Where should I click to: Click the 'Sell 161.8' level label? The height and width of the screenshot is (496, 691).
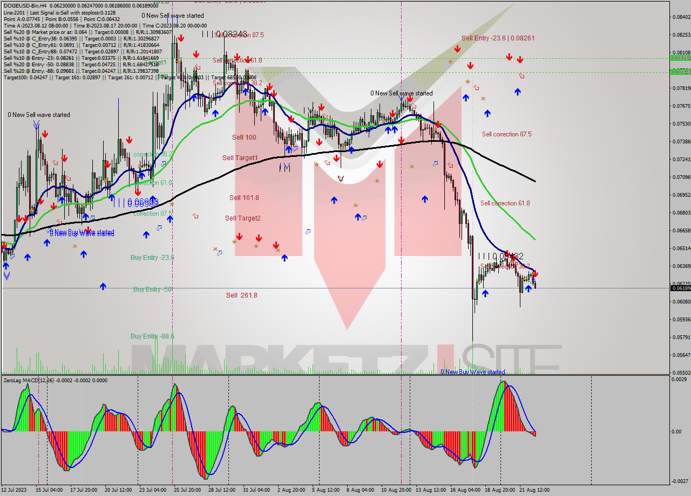tap(244, 197)
